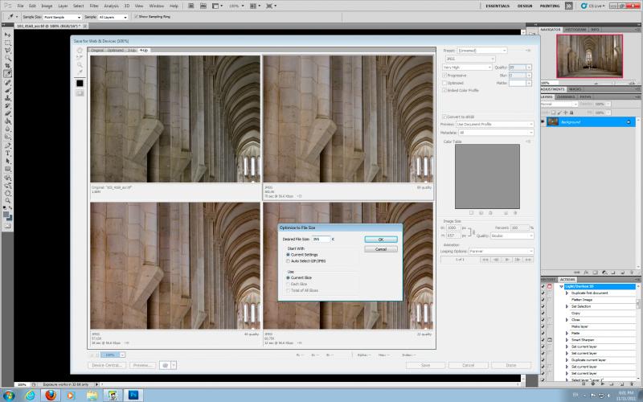The image size is (643, 402).
Task: Select the Lasso tool
Action: (x=8, y=51)
